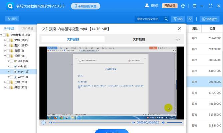Check the 文档 (1893) checkbox

8,40
